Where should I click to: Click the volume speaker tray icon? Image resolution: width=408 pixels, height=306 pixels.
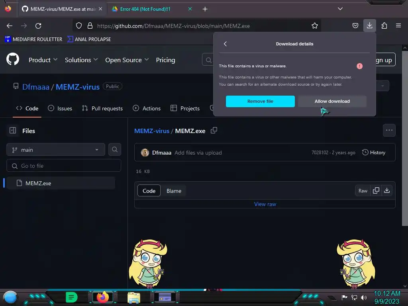363,298
